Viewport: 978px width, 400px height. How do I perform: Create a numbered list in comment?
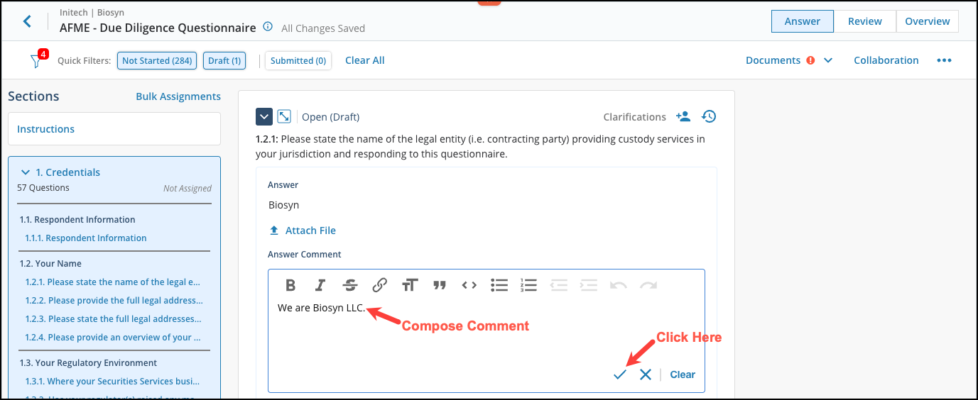(528, 285)
